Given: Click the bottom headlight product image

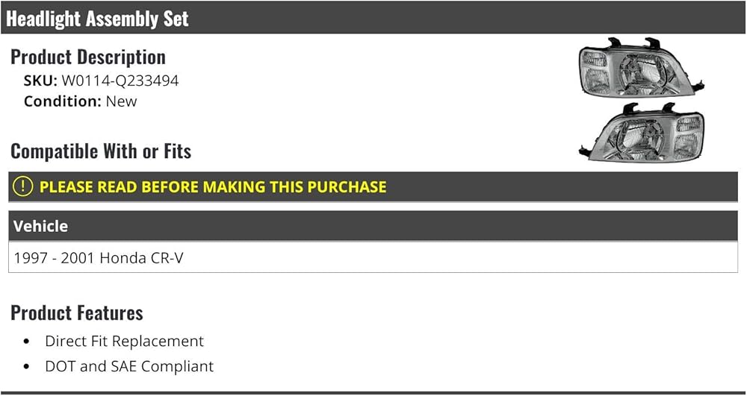Looking at the screenshot, I should (x=642, y=136).
